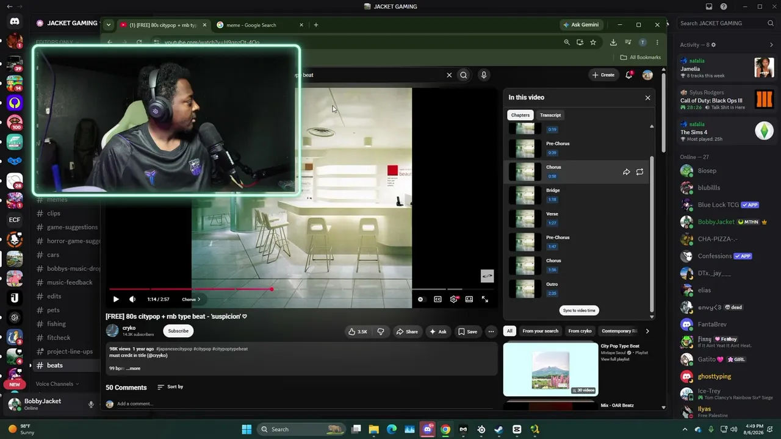Switch to the Transcript tab

pyautogui.click(x=550, y=115)
